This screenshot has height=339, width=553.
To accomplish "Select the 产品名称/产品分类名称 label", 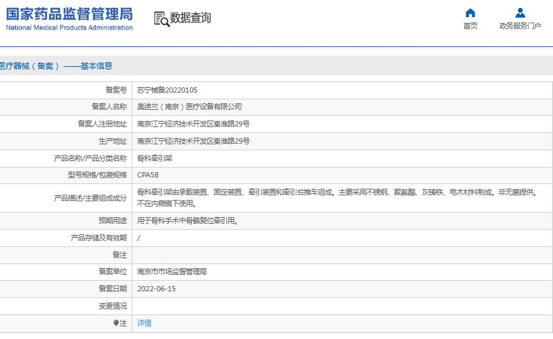I will coord(90,158).
